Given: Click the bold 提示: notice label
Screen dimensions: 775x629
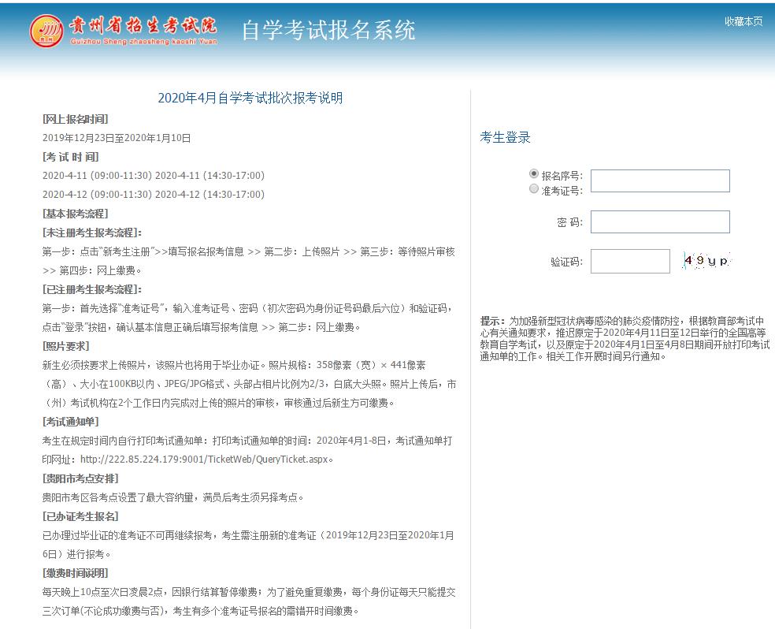Looking at the screenshot, I should point(493,322).
